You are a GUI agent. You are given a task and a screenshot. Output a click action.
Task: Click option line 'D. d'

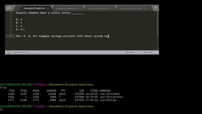coord(19,29)
